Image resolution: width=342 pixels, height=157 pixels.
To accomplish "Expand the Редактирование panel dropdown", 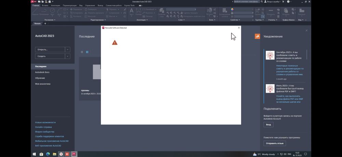I will pyautogui.click(x=98, y=20).
